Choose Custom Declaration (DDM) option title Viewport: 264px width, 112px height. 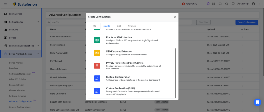(121, 88)
